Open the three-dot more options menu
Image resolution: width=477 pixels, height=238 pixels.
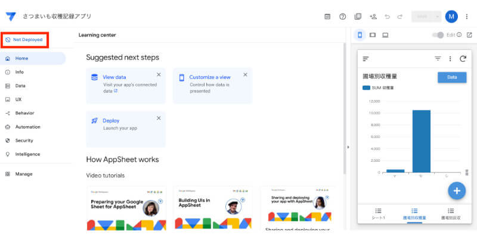[x=467, y=17]
